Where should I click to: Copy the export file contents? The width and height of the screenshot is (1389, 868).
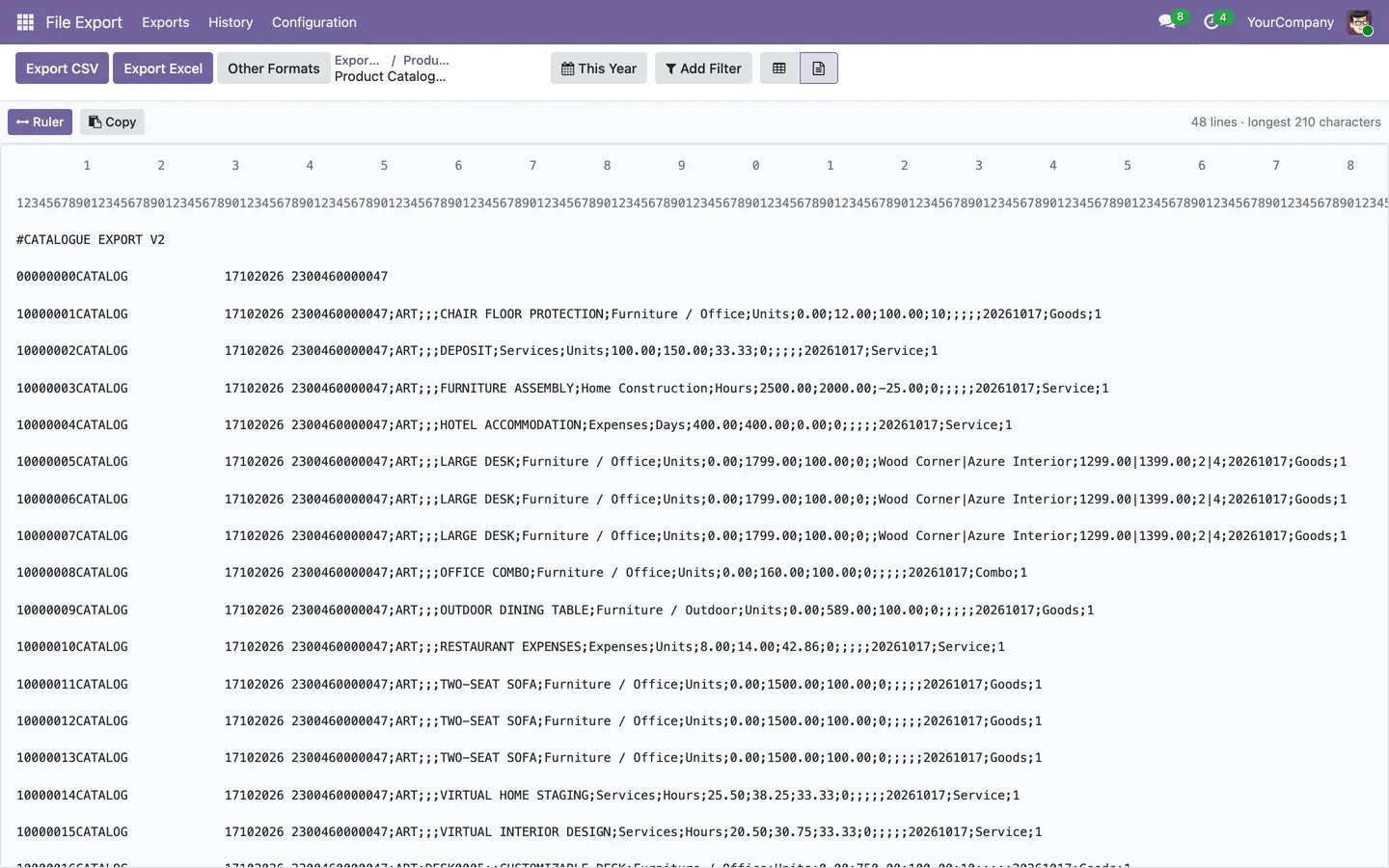(112, 122)
